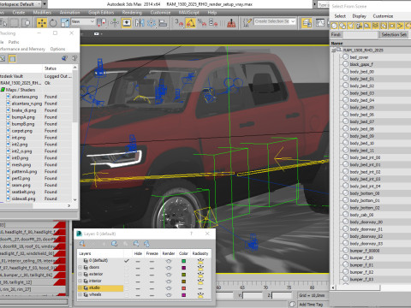Open the Graph Editors menu
This screenshot has width=411, height=308.
[101, 13]
